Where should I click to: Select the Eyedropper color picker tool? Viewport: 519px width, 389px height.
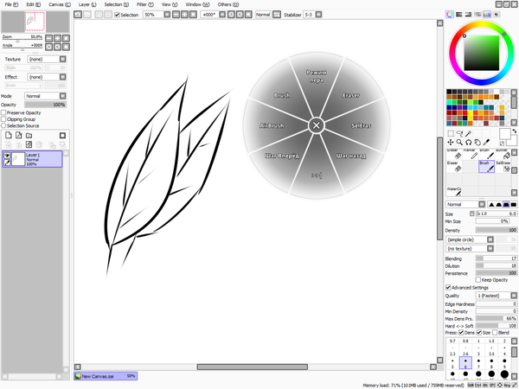click(x=487, y=143)
